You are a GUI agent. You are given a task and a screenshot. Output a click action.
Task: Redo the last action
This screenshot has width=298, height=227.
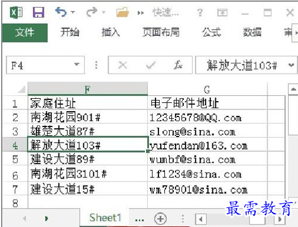coord(92,12)
